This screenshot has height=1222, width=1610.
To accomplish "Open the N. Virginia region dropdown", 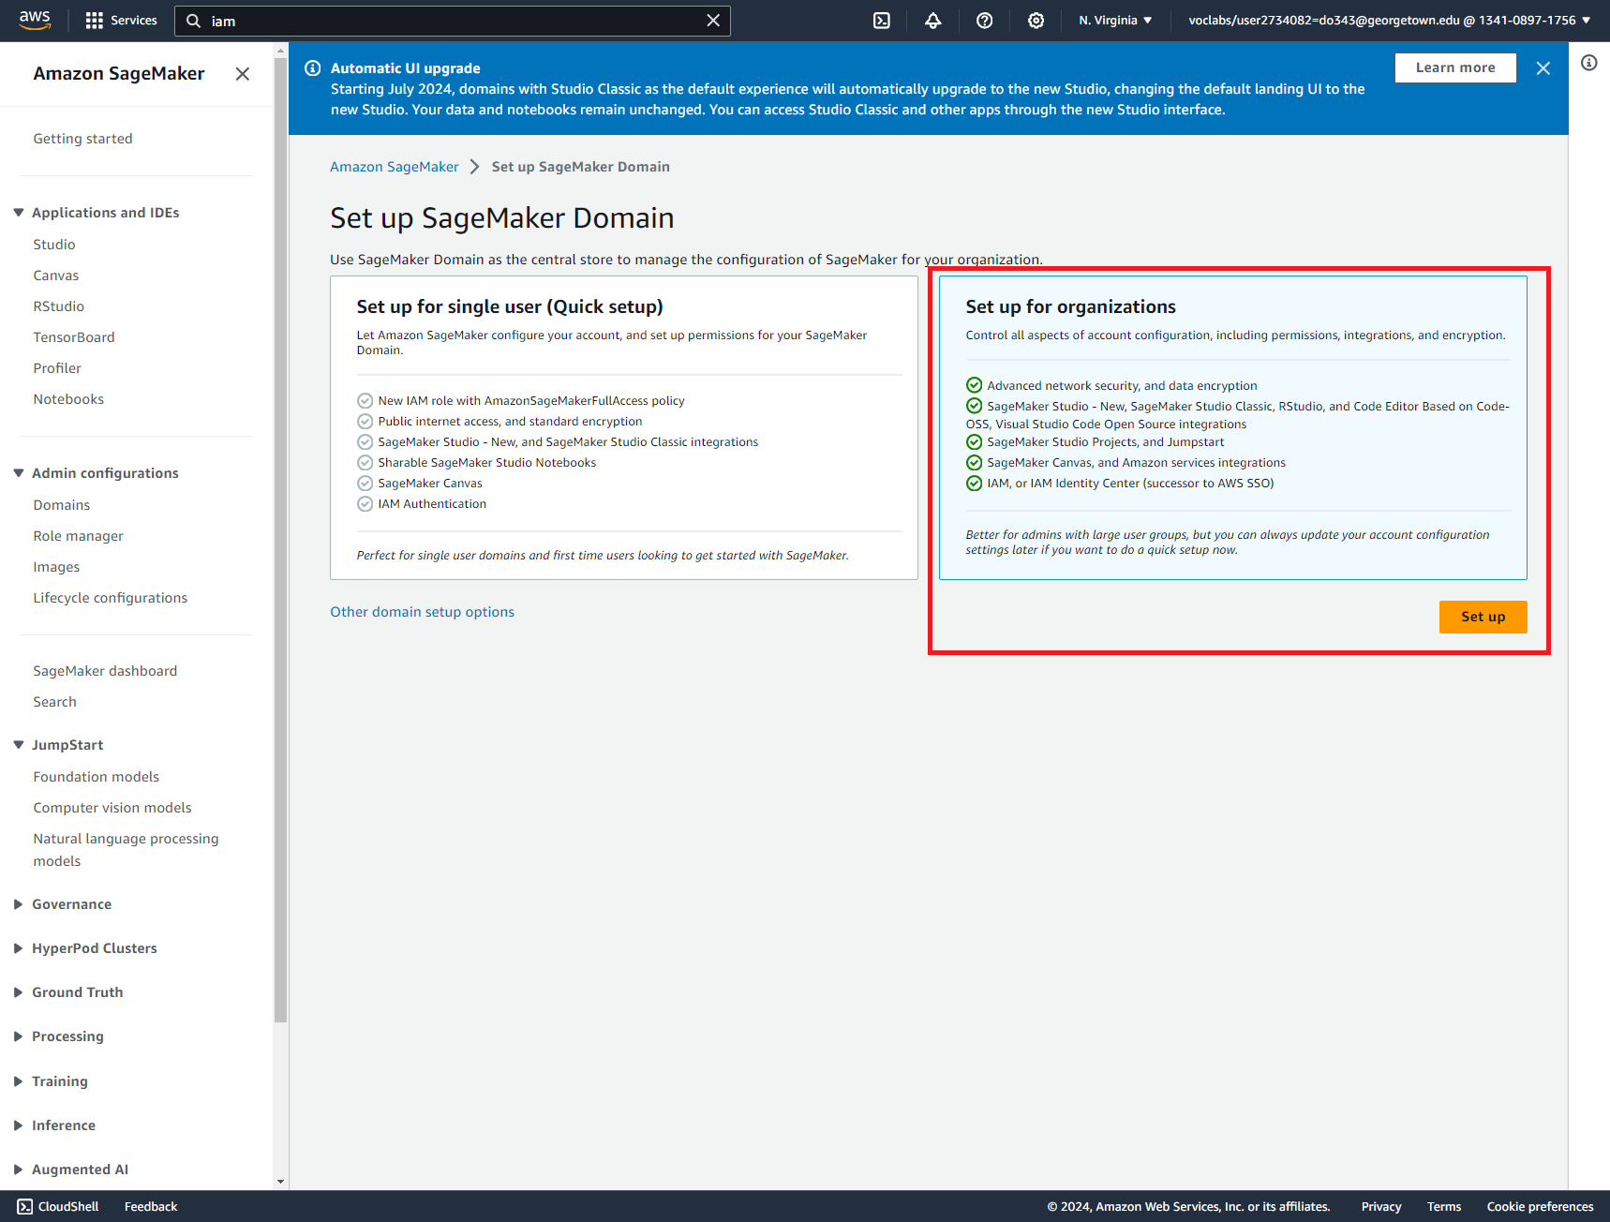I will pos(1115,21).
